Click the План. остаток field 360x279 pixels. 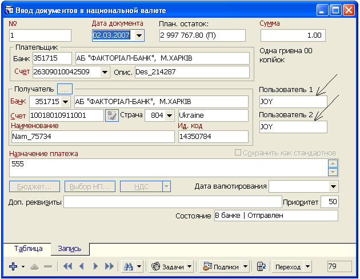click(202, 35)
